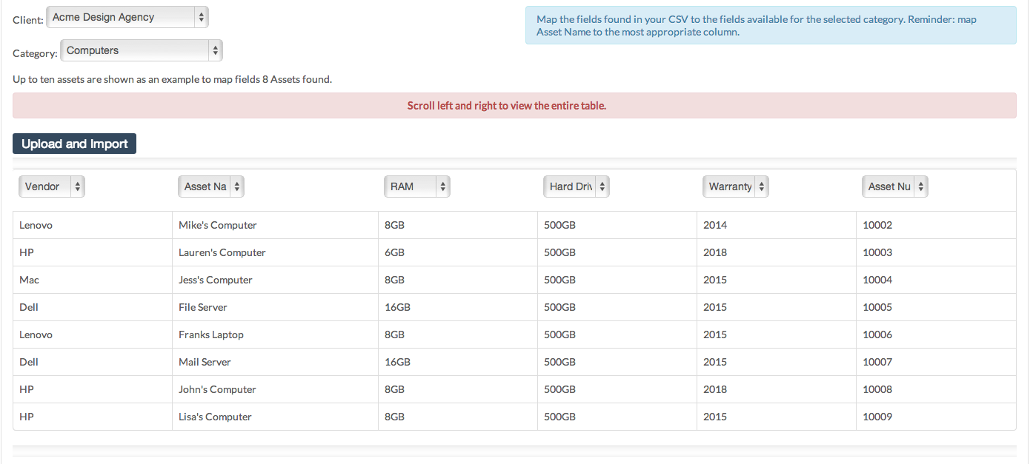The height and width of the screenshot is (464, 1033).
Task: Open the Category dropdown set to Computers
Action: [141, 51]
